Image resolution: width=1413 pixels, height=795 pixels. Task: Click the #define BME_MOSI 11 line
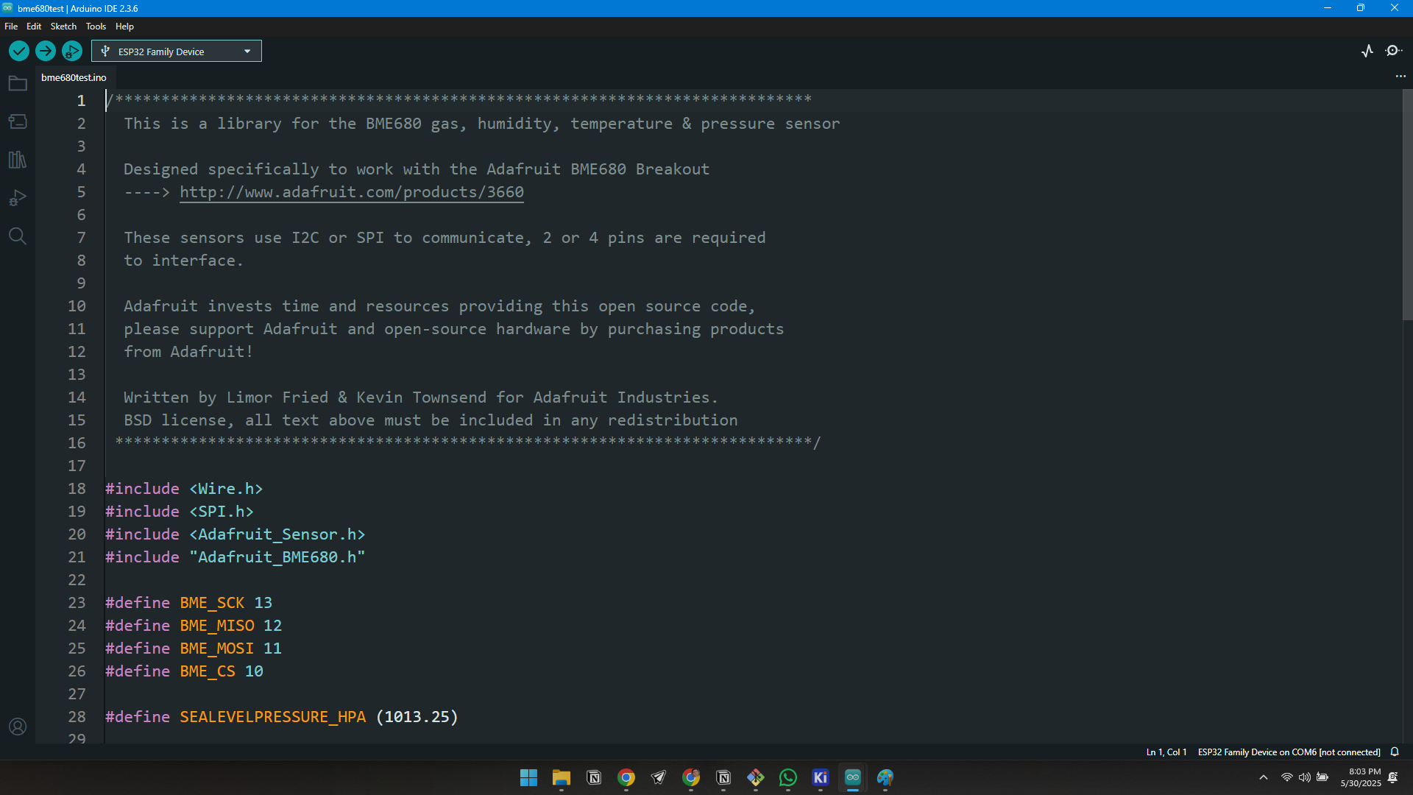coord(194,649)
